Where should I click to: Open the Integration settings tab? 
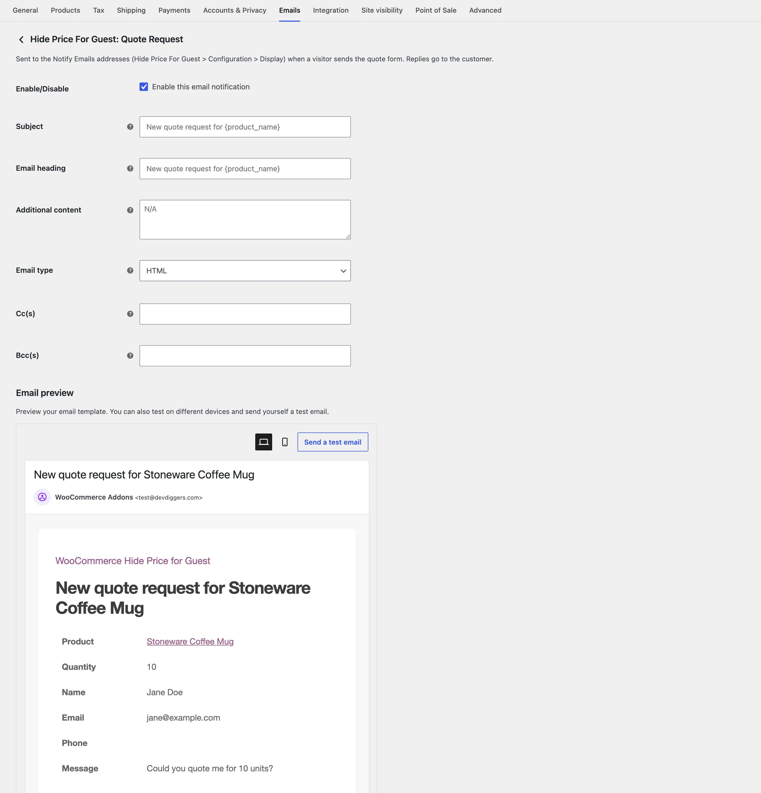(331, 10)
